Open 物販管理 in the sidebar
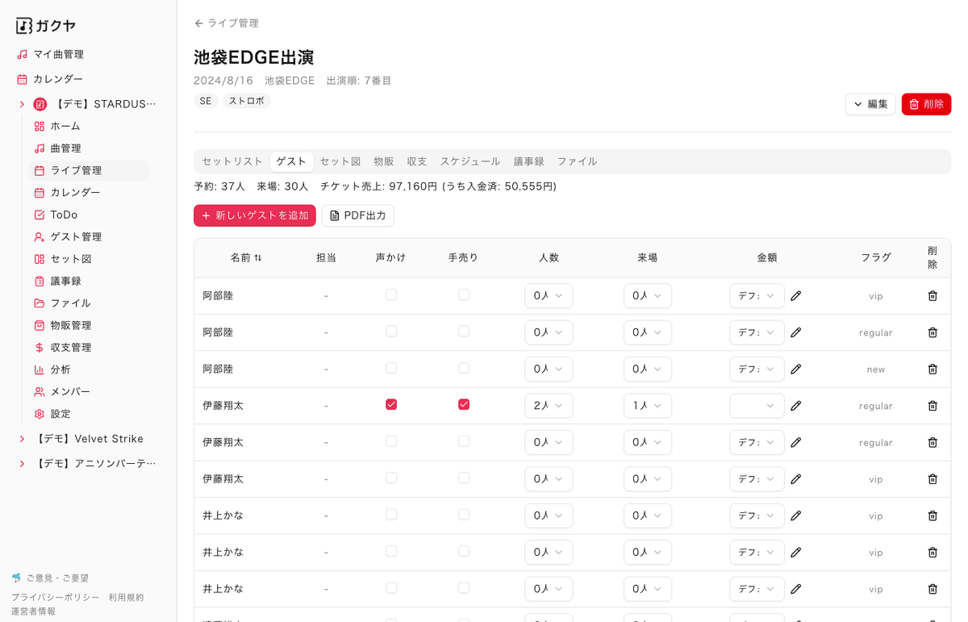The height and width of the screenshot is (622, 968). tap(73, 324)
